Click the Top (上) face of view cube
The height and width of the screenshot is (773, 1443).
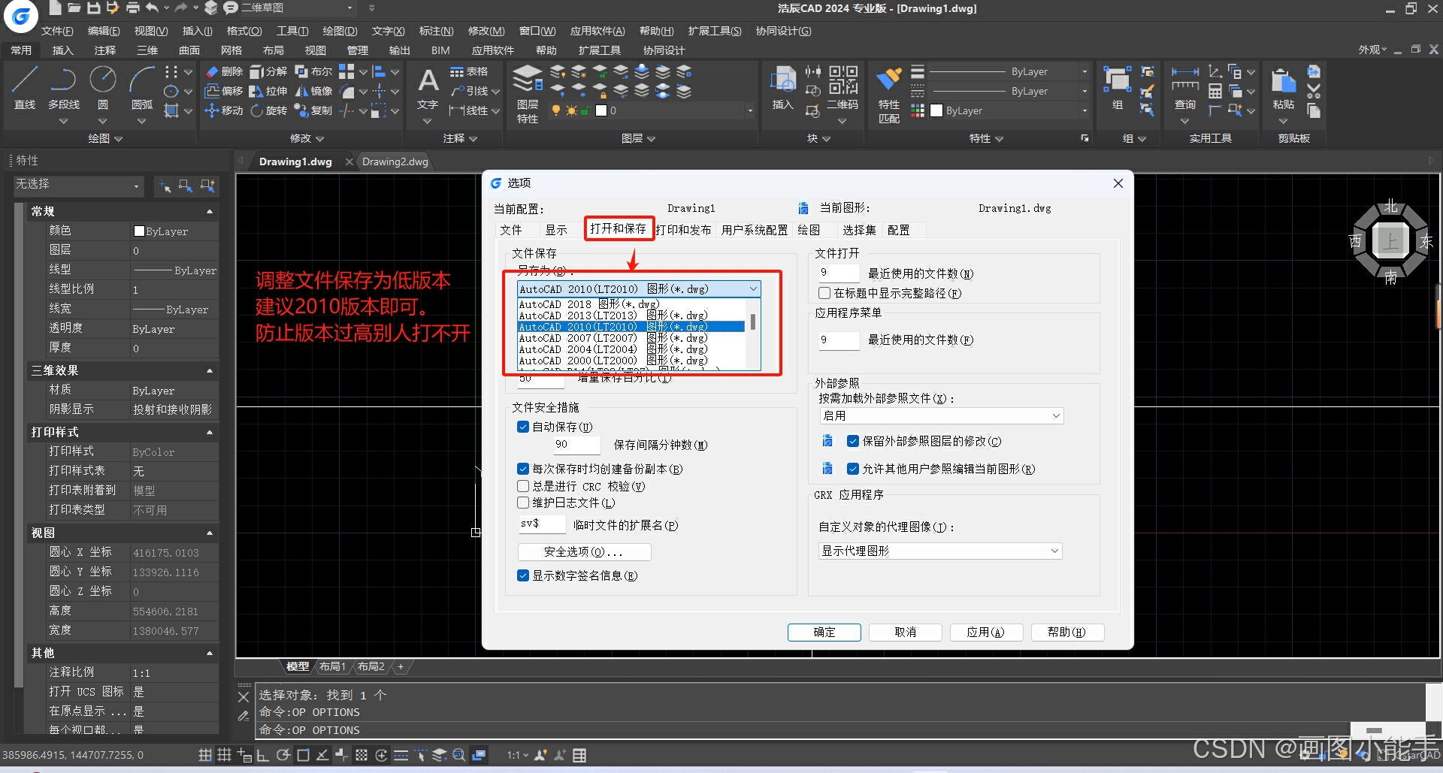(x=1390, y=241)
